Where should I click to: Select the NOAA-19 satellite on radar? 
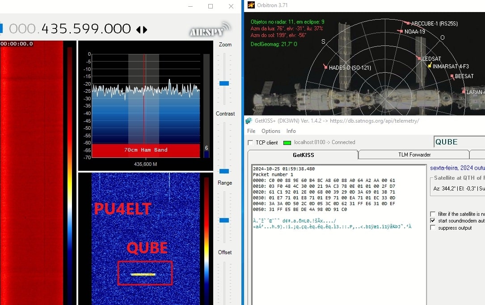click(x=401, y=31)
